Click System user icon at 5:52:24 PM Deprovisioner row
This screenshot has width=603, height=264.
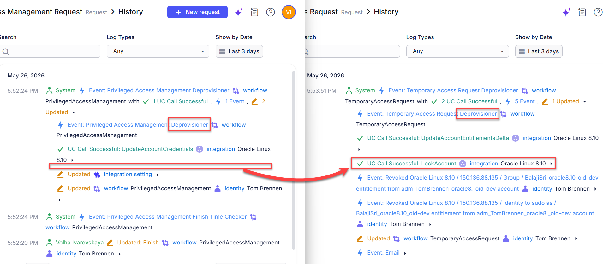click(x=49, y=91)
